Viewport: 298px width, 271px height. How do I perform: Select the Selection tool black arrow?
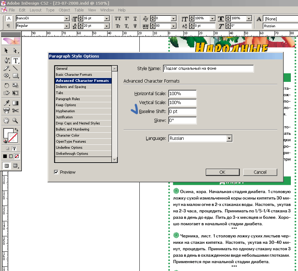(6, 50)
